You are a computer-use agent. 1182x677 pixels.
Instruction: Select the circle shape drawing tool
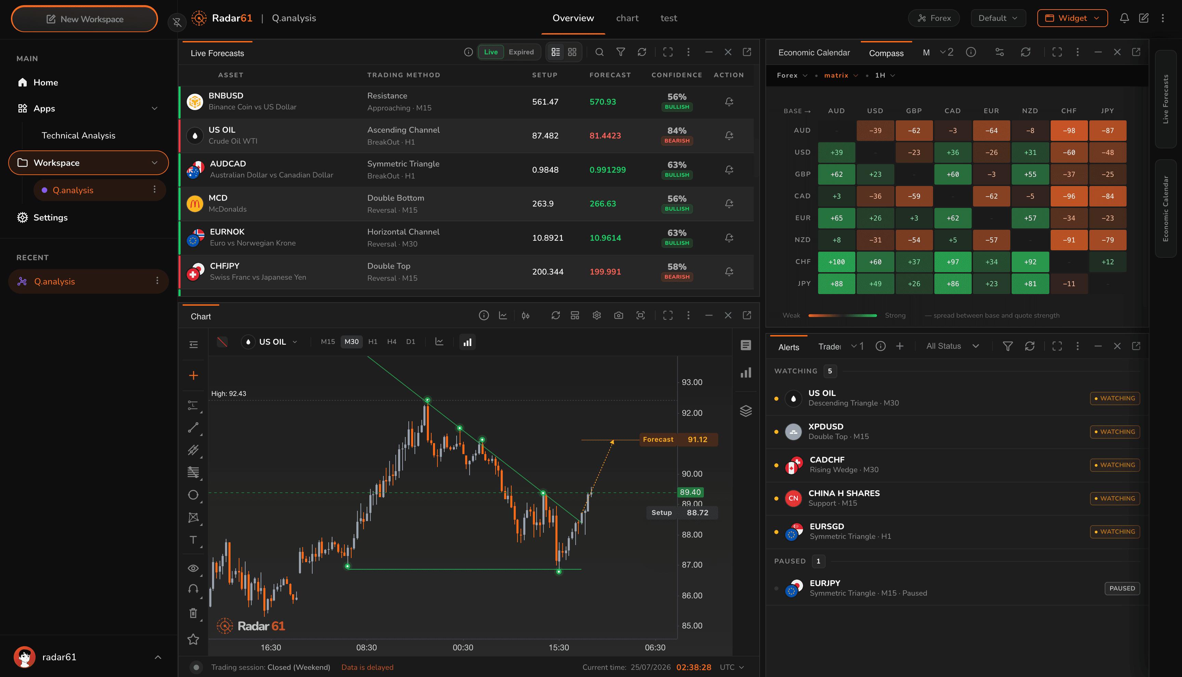pyautogui.click(x=194, y=495)
